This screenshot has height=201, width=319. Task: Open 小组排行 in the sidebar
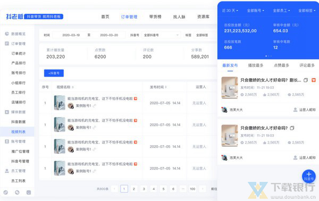pyautogui.click(x=19, y=83)
